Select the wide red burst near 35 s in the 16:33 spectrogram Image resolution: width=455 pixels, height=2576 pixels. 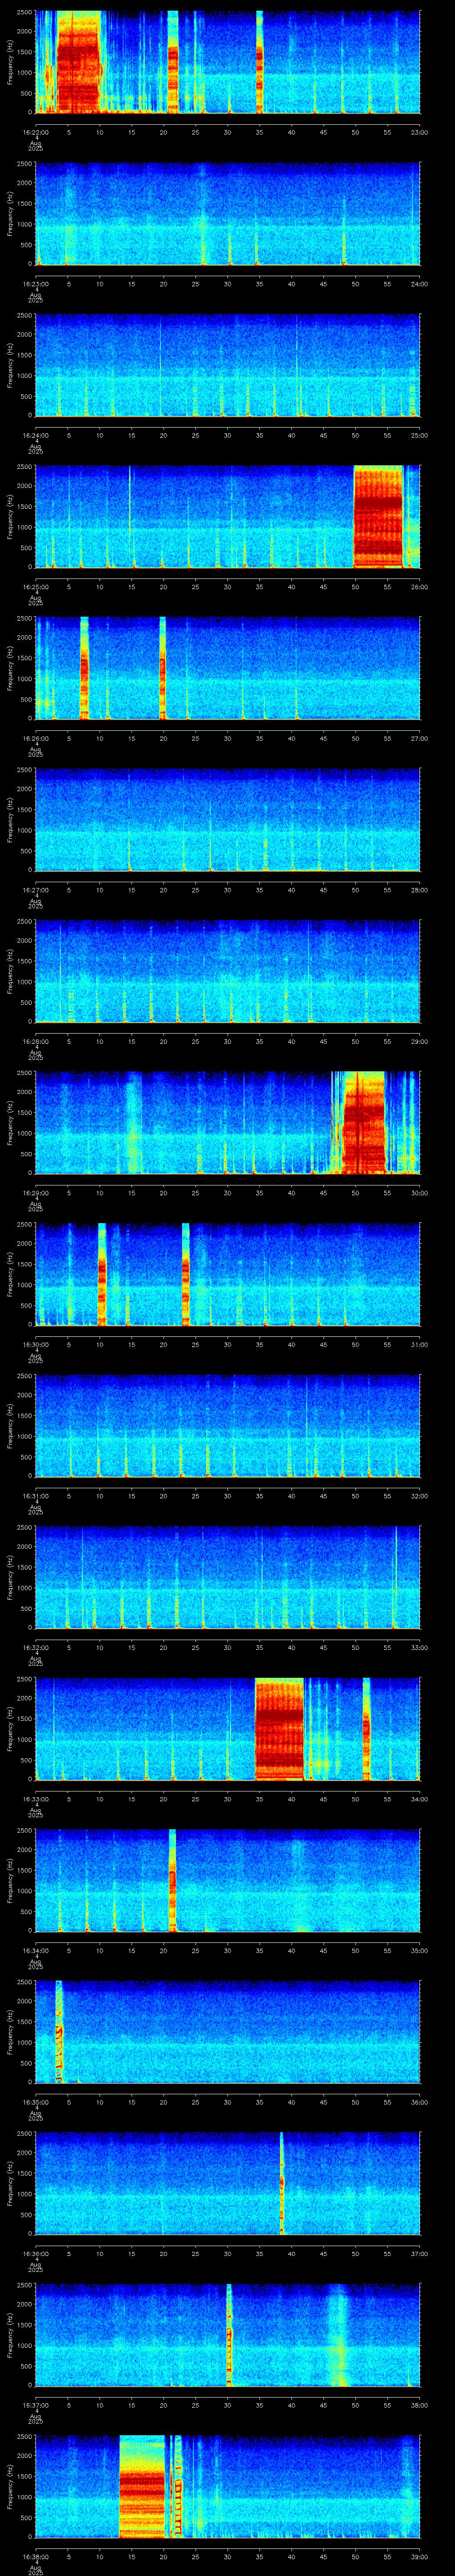pos(279,1728)
